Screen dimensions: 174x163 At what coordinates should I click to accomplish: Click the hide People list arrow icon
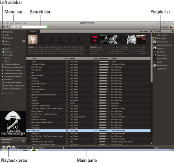(151, 31)
